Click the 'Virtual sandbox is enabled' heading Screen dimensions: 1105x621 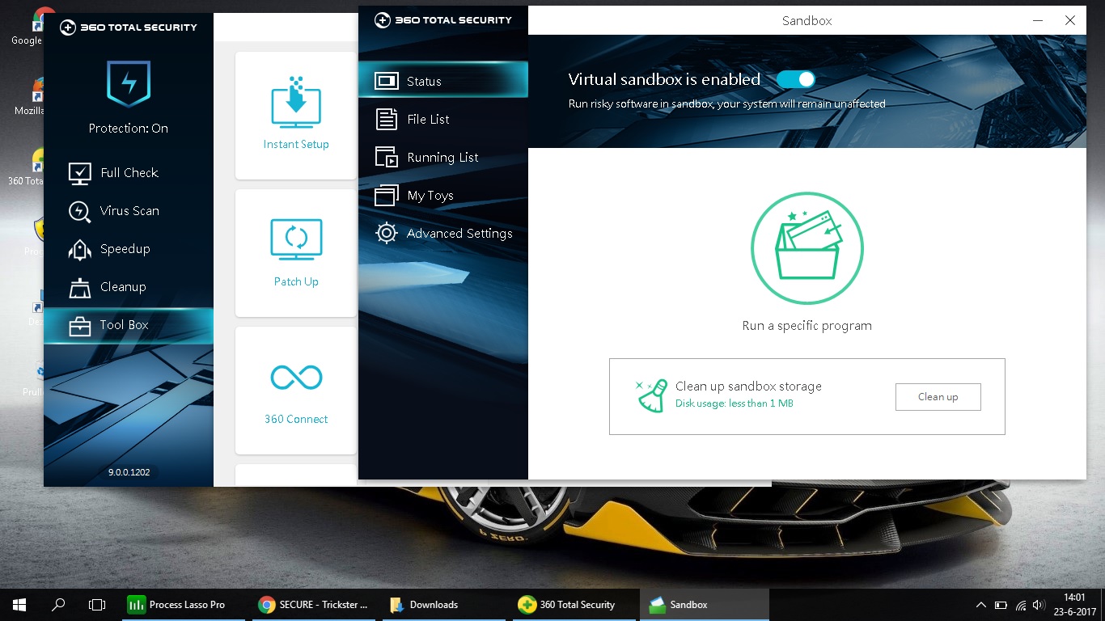664,79
